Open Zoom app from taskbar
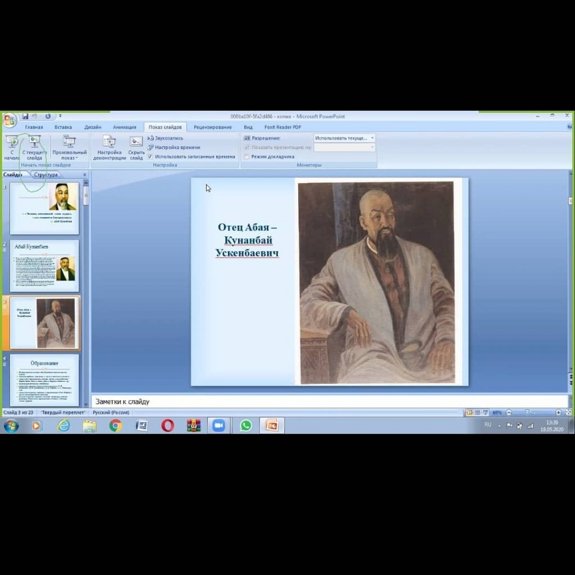Screen dimensions: 575x575 219,426
